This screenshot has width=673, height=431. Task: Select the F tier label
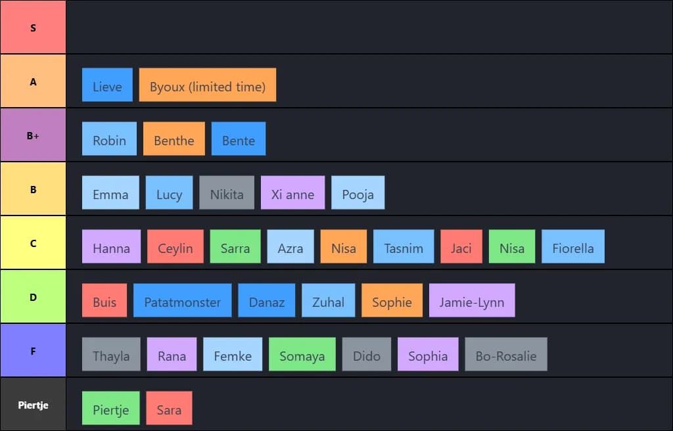tap(33, 351)
